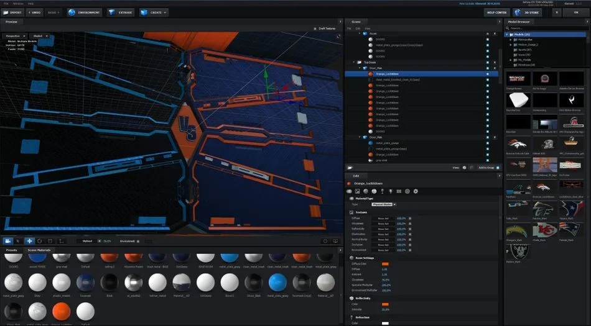Click the Help Center button

coord(496,12)
